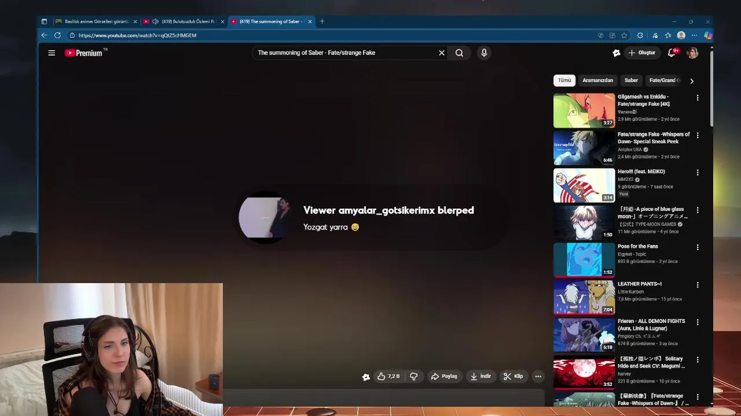The height and width of the screenshot is (416, 741).
Task: Create a clip with Klip button
Action: click(x=513, y=376)
